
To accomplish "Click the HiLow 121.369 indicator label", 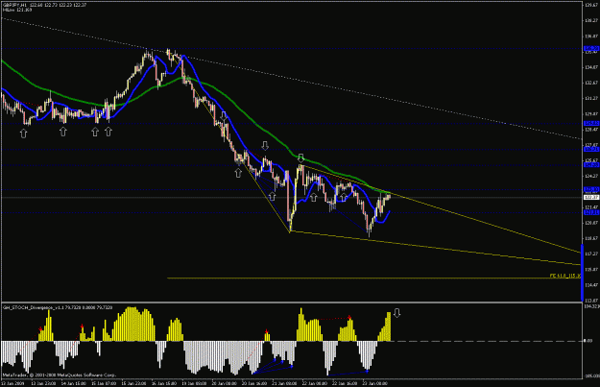I will click(17, 10).
